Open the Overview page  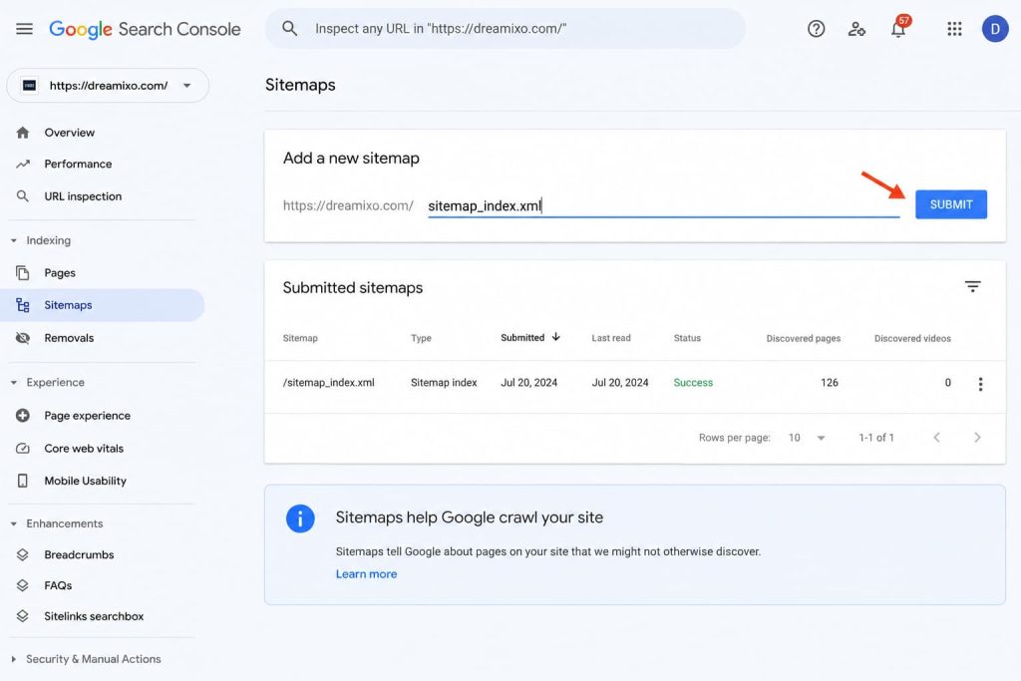69,133
